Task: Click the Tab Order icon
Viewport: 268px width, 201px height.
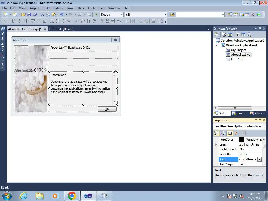Action: (161, 21)
